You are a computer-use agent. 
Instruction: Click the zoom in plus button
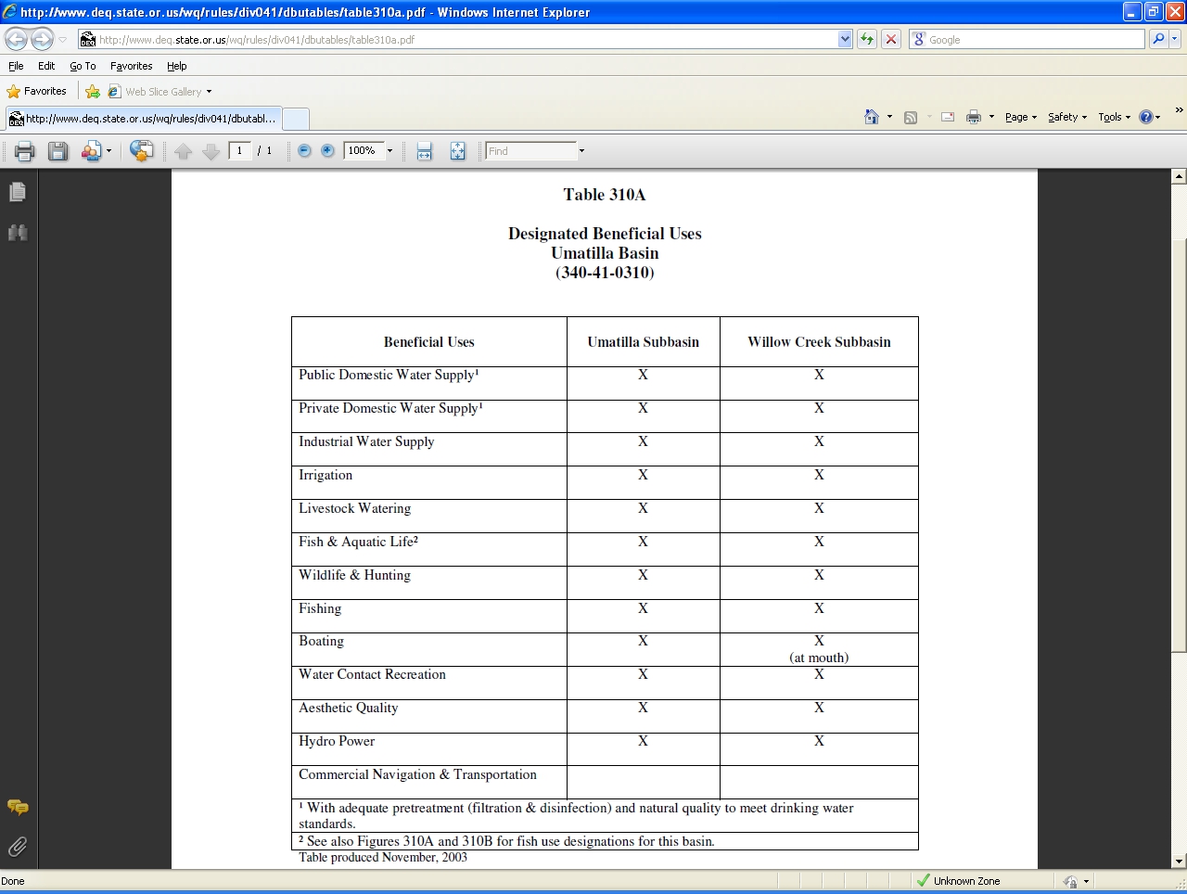(x=327, y=150)
